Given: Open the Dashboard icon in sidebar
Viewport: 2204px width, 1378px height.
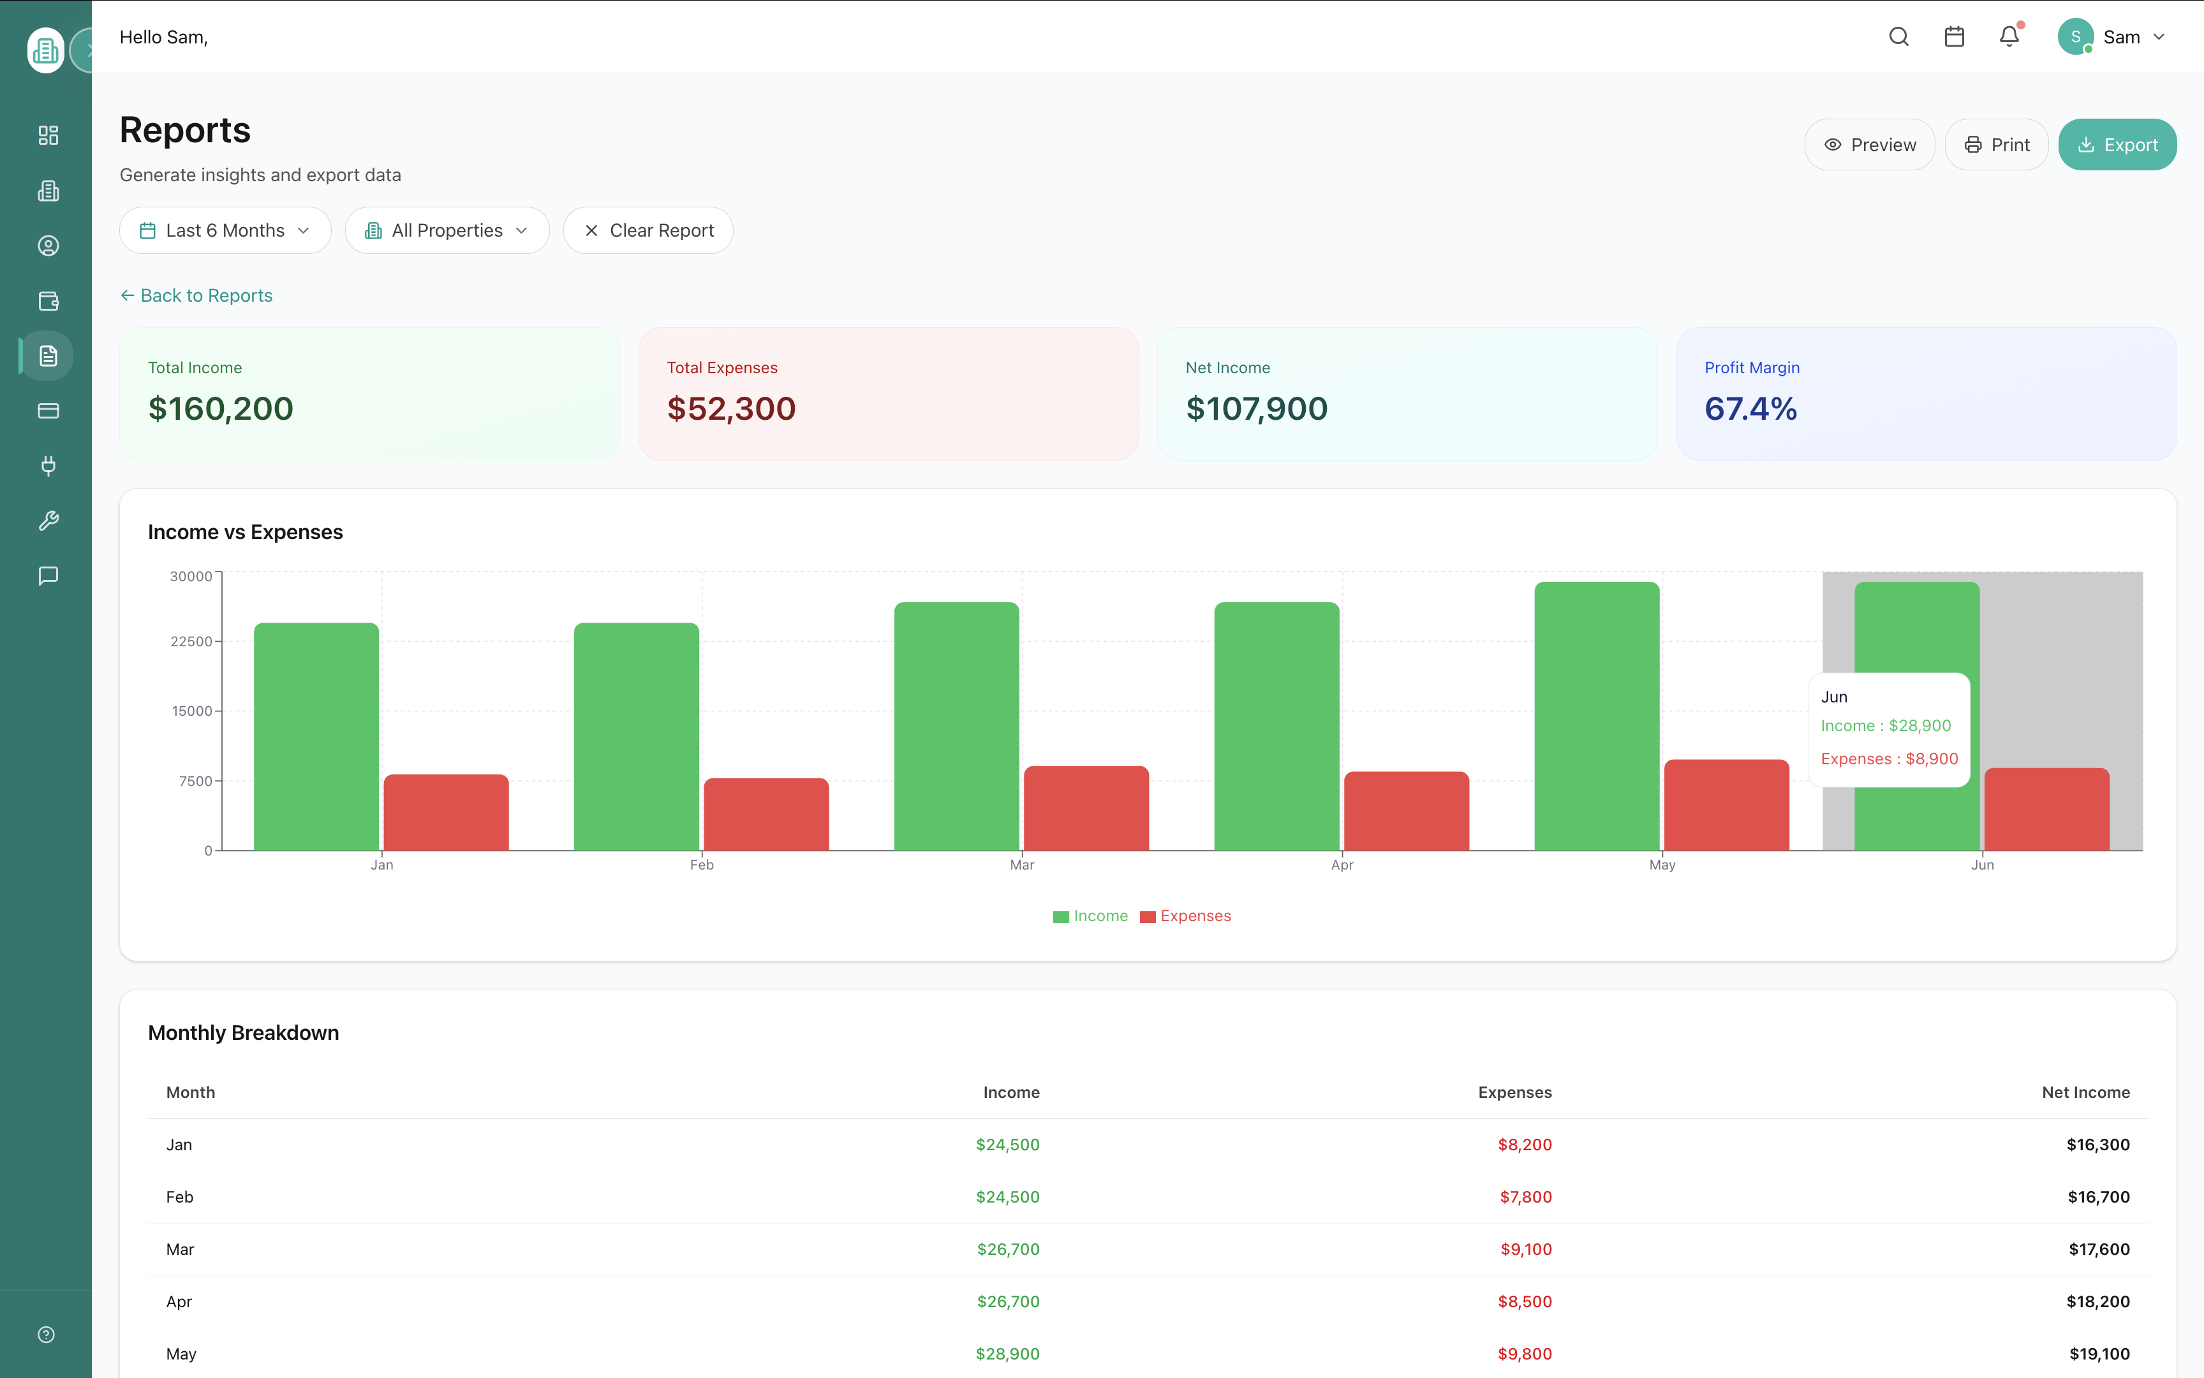Looking at the screenshot, I should [x=47, y=135].
